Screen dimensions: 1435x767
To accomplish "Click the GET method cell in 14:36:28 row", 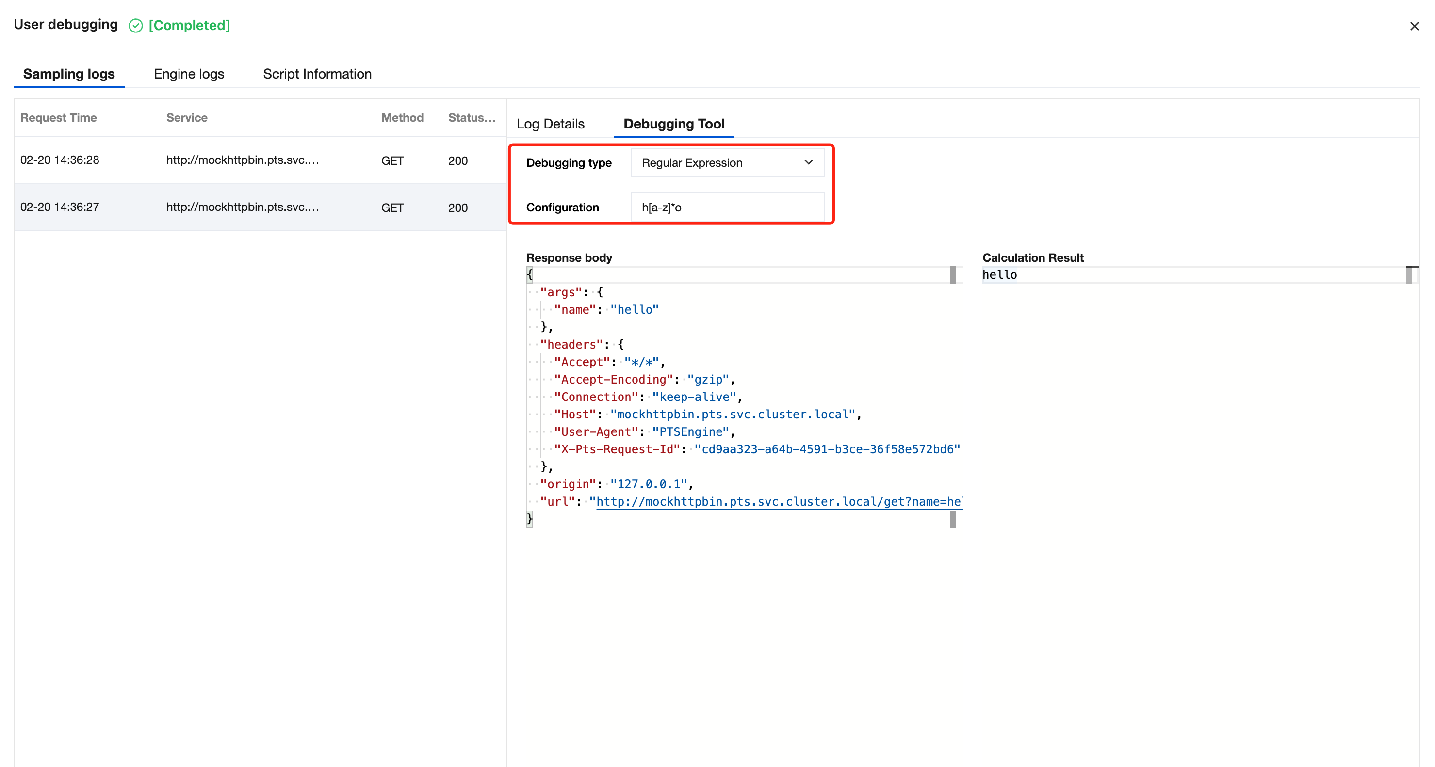I will pyautogui.click(x=392, y=161).
